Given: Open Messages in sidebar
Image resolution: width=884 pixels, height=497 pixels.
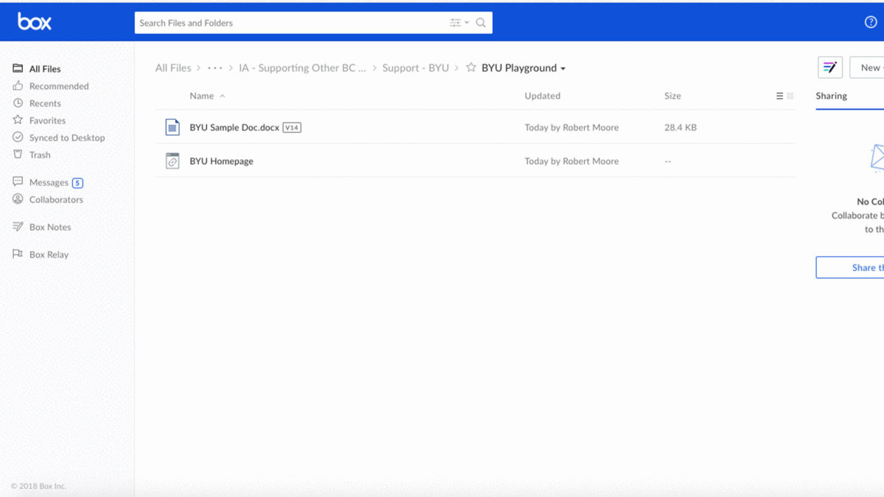Looking at the screenshot, I should [x=49, y=182].
